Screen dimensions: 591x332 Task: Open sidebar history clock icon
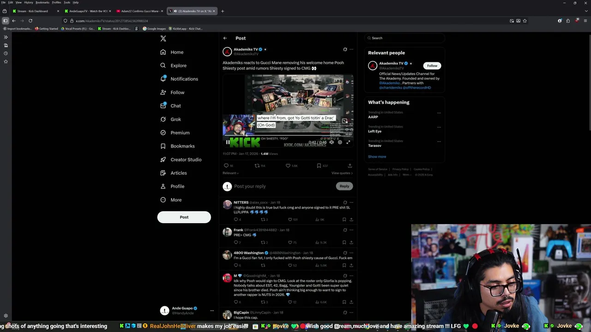pyautogui.click(x=6, y=53)
